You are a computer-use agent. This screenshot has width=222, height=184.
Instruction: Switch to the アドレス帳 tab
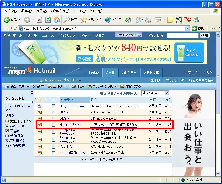tap(151, 73)
